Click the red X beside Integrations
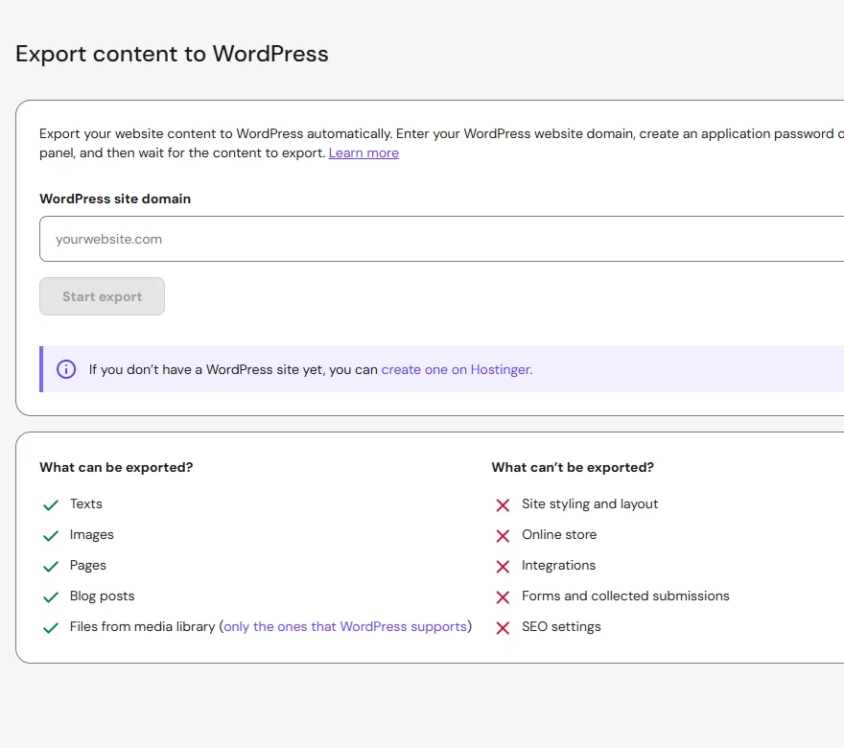 click(503, 566)
